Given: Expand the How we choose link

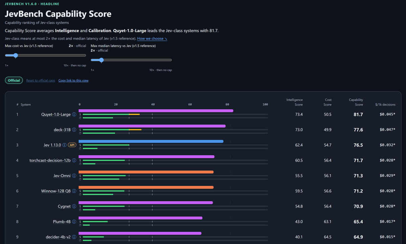Looking at the screenshot, I should 152,38.
